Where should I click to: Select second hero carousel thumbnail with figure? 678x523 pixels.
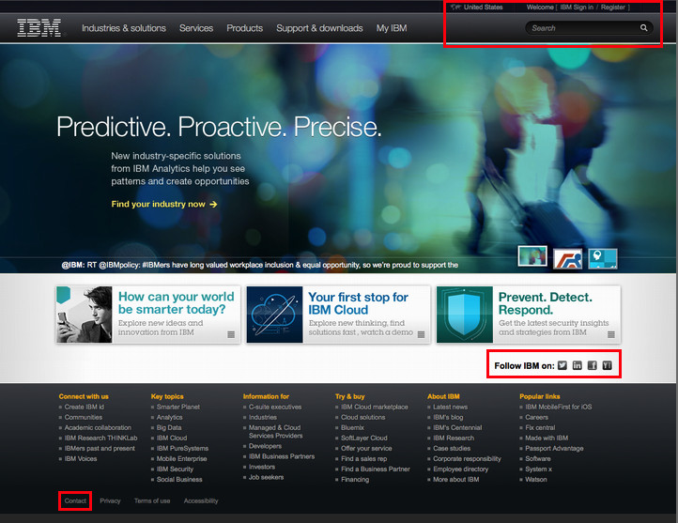click(x=568, y=259)
